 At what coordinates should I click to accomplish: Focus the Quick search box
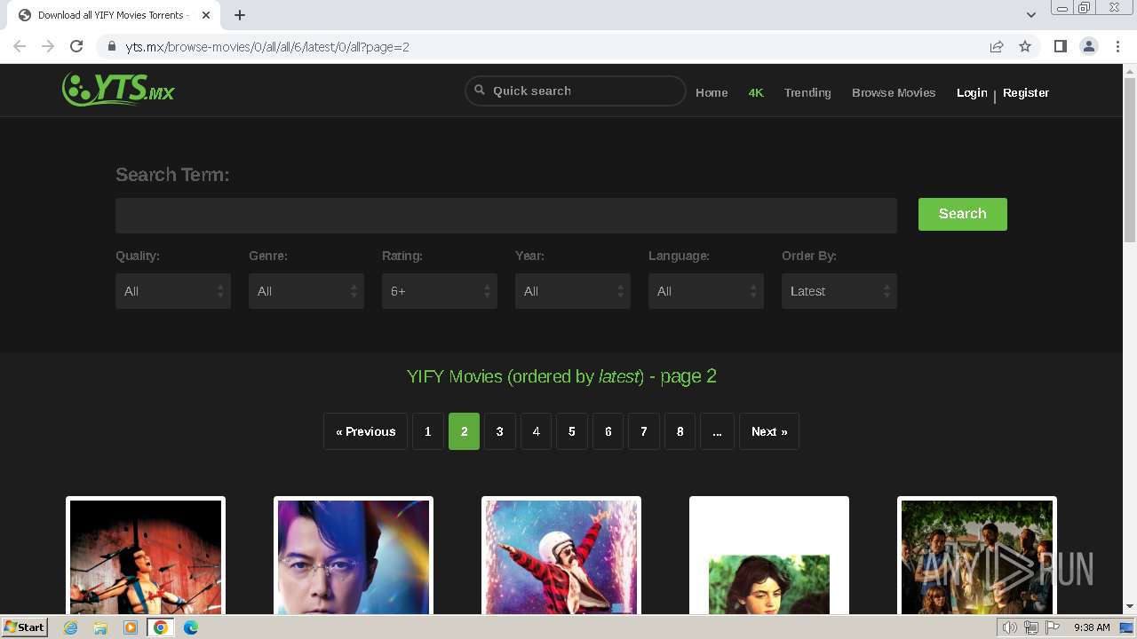576,91
